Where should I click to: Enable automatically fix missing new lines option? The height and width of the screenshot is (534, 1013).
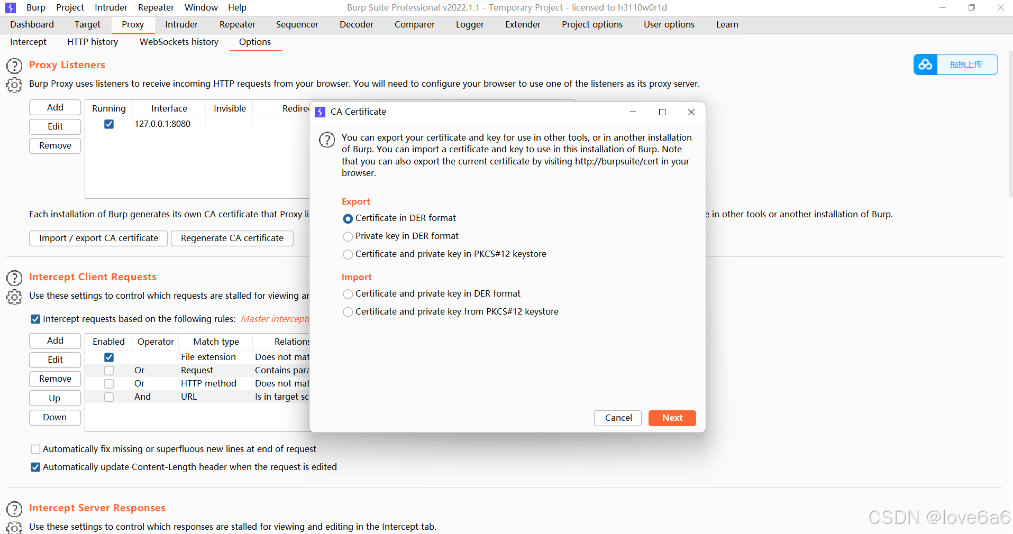click(35, 449)
